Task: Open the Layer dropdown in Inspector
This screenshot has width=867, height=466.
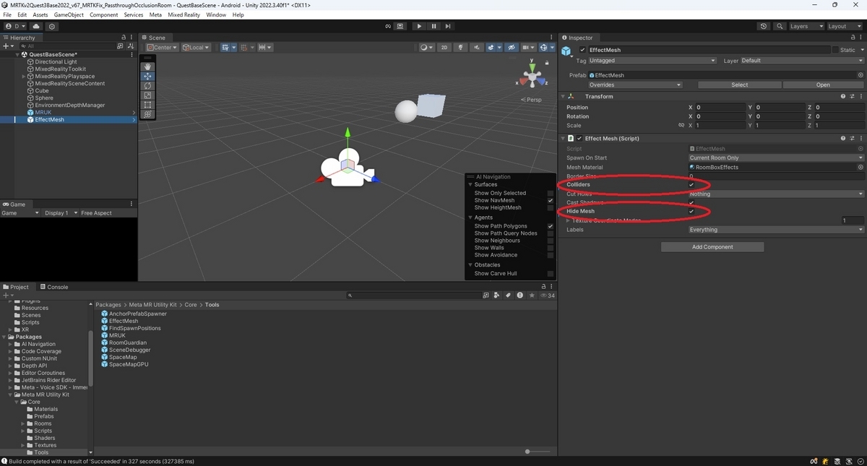Action: [x=802, y=61]
